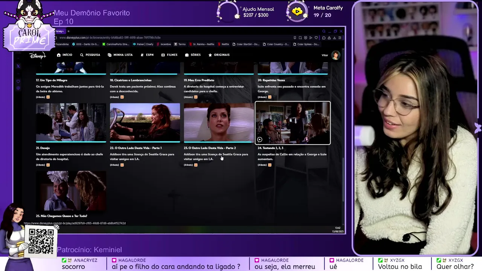Image resolution: width=482 pixels, height=271 pixels.
Task: Click the heart bookmark icon in the address bar
Action: click(x=316, y=38)
